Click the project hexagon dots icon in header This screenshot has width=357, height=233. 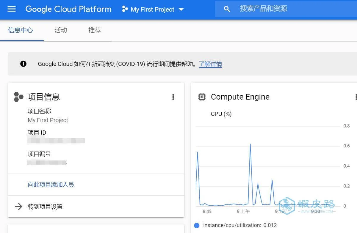(x=125, y=9)
